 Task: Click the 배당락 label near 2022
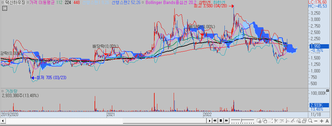(x=202, y=27)
